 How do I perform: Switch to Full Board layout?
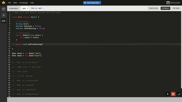point(166,8)
